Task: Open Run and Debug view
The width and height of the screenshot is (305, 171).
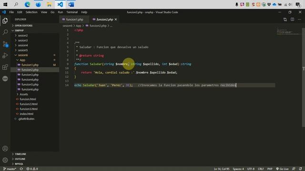Action: [5, 56]
